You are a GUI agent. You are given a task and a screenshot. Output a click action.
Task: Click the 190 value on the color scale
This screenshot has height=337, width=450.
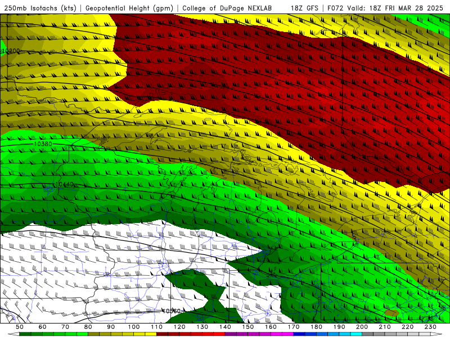tap(340, 327)
